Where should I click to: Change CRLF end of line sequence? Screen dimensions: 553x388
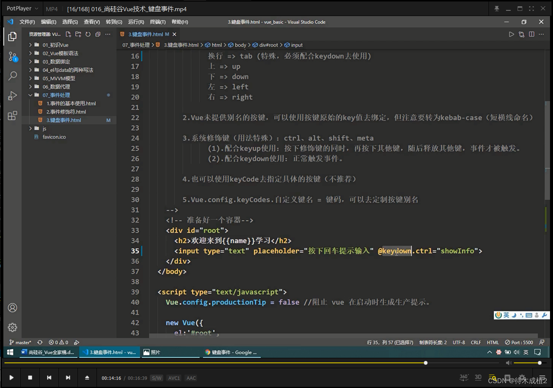476,342
